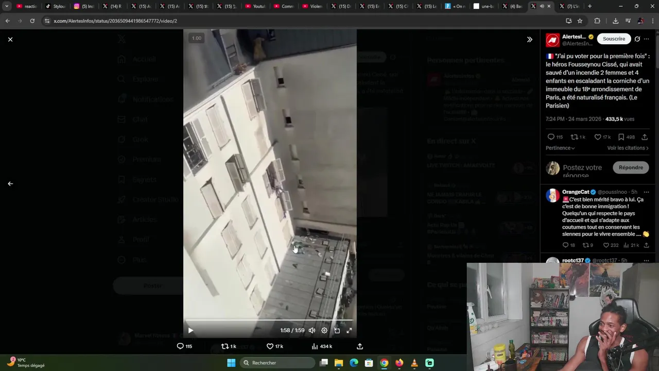Reply count 115 in side panel
This screenshot has height=371, width=659.
tap(555, 137)
